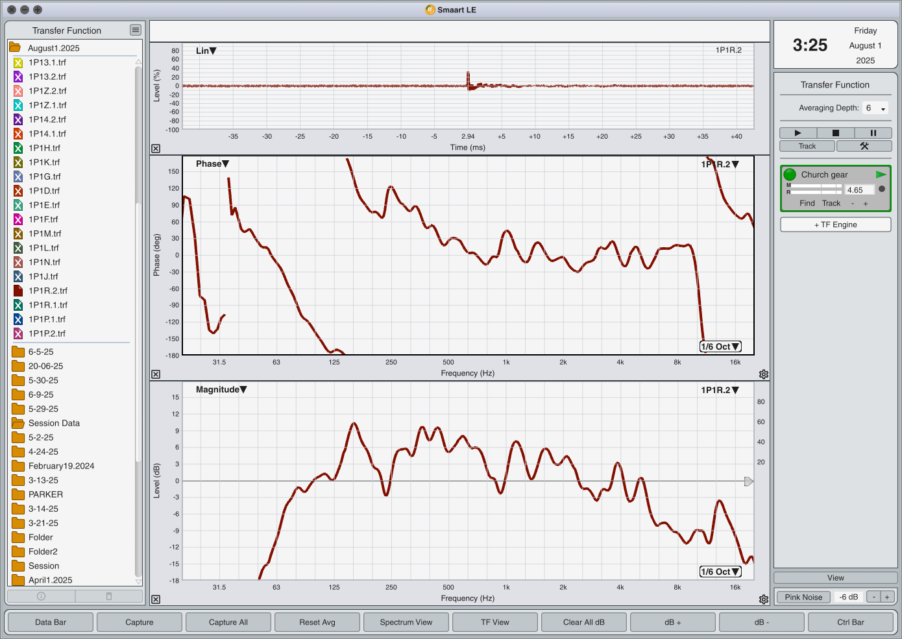This screenshot has width=902, height=639.
Task: Click the file list vertical scrollbar
Action: (x=138, y=324)
